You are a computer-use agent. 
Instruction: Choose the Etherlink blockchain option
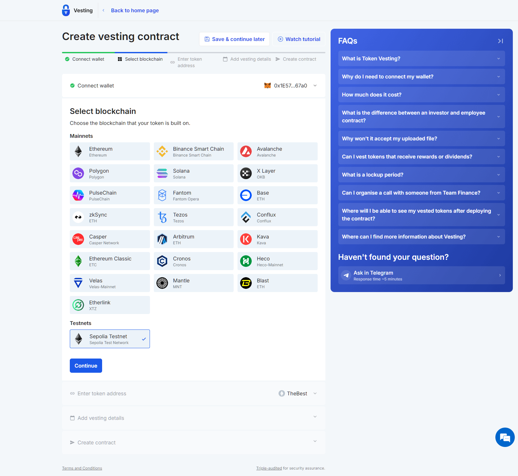click(110, 305)
